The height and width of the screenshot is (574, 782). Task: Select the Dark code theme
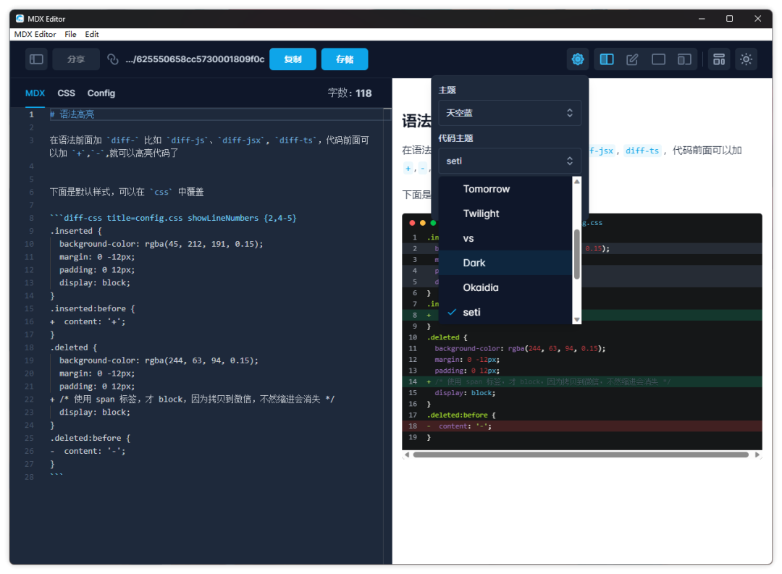click(505, 263)
